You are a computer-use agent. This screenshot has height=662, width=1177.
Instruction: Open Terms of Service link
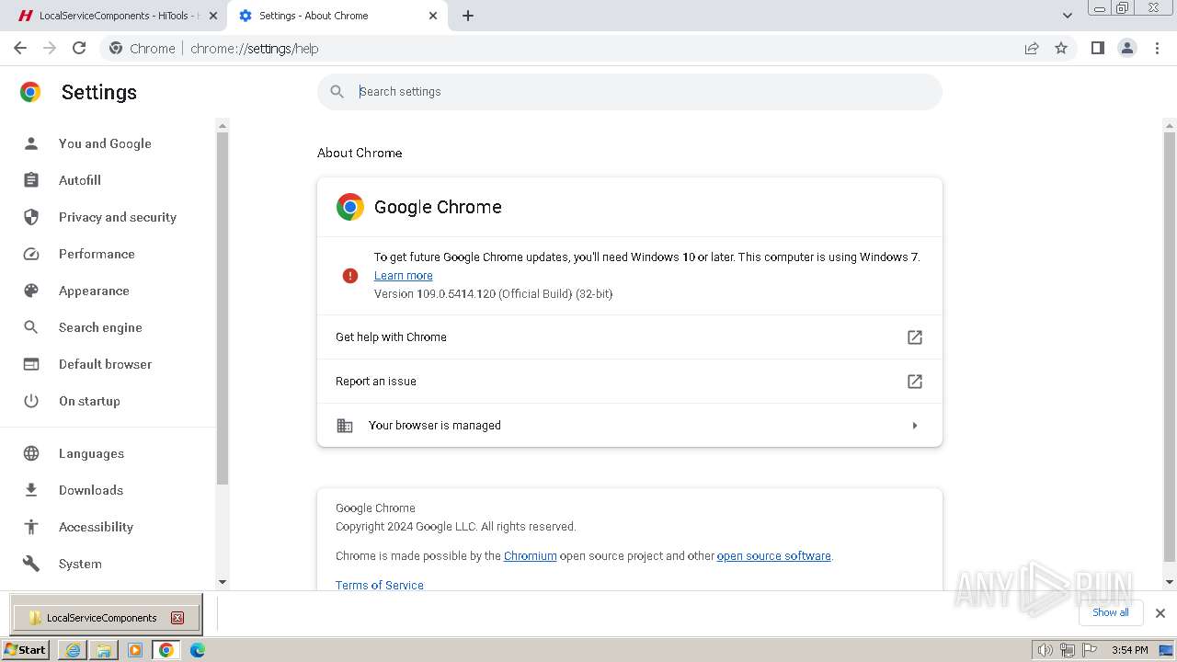380,585
